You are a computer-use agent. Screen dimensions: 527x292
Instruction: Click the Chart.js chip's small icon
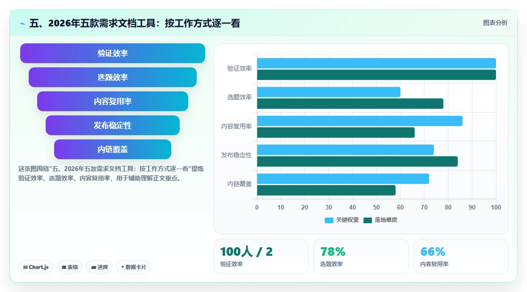point(25,267)
